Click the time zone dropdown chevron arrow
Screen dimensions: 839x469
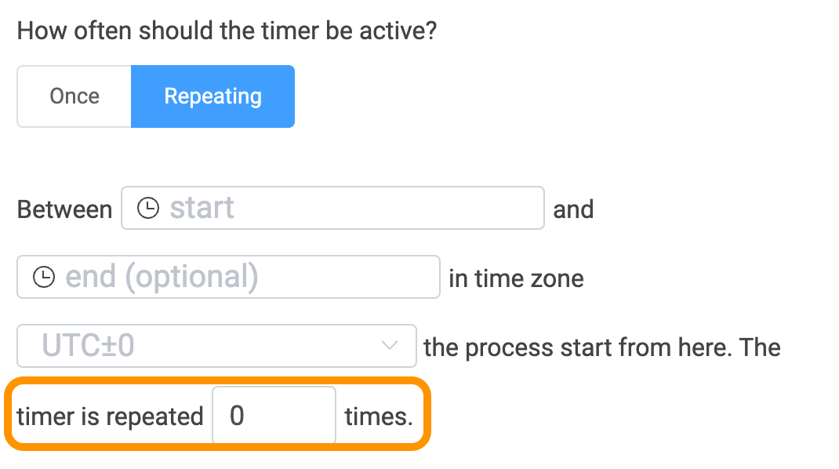(x=388, y=346)
